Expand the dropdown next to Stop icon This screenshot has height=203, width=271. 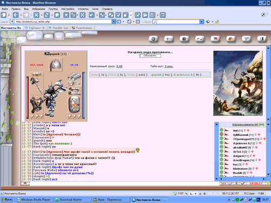[x=41, y=15]
